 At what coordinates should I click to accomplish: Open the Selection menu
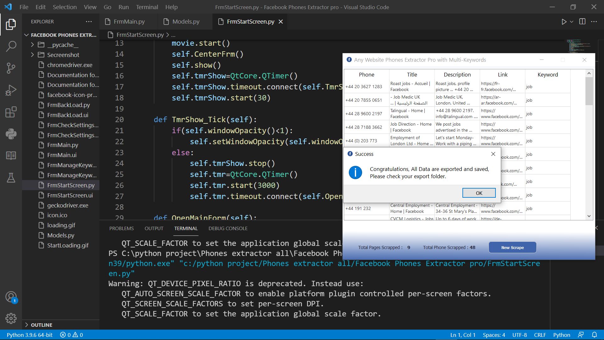[65, 7]
